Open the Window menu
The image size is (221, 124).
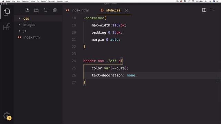coord(60,1)
